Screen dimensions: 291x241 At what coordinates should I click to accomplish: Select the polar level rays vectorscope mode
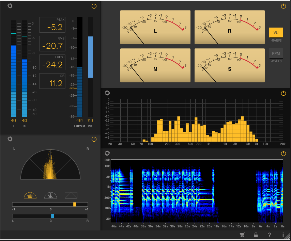pos(50,195)
